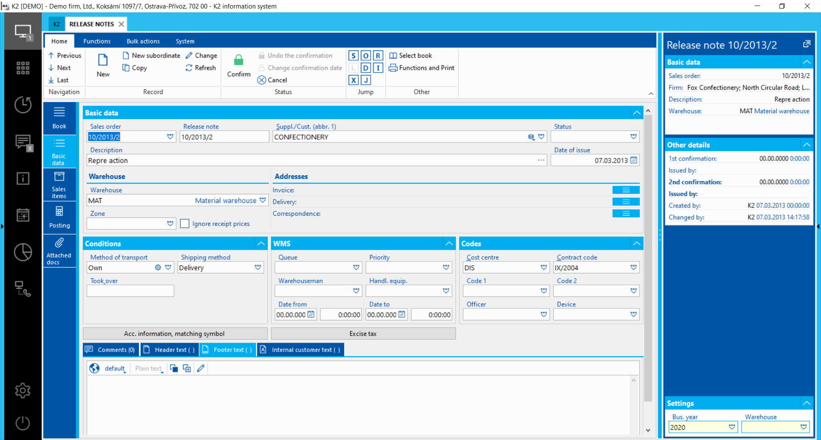
Task: Click the Took over input field
Action: [x=130, y=291]
